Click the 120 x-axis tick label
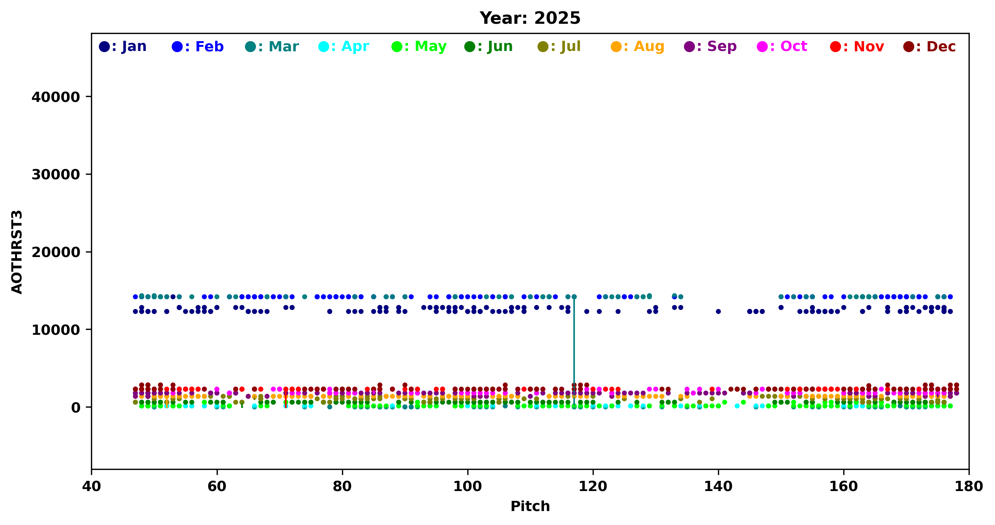995x525 pixels. click(x=593, y=487)
